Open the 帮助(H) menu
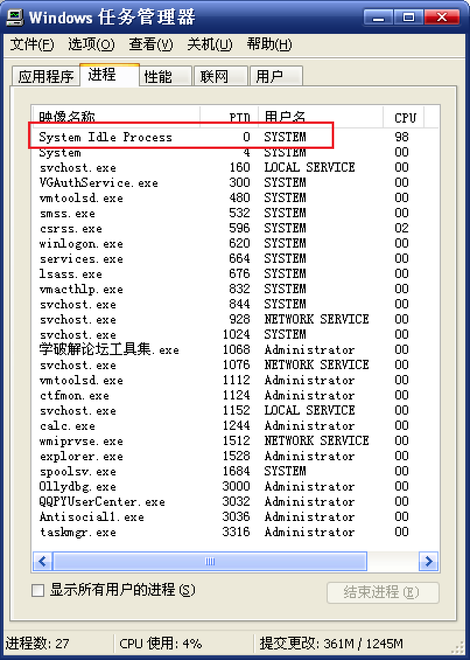This screenshot has width=470, height=660. coord(269,44)
